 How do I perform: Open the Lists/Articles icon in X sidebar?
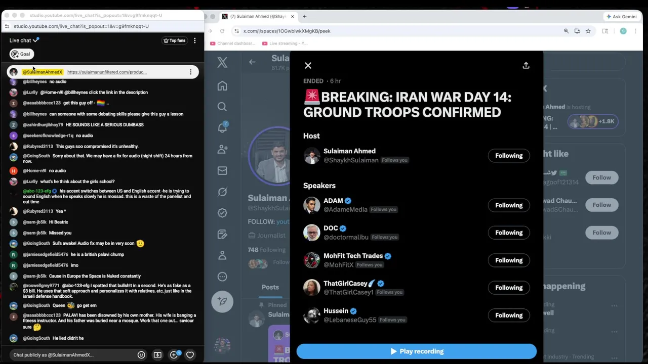(222, 234)
